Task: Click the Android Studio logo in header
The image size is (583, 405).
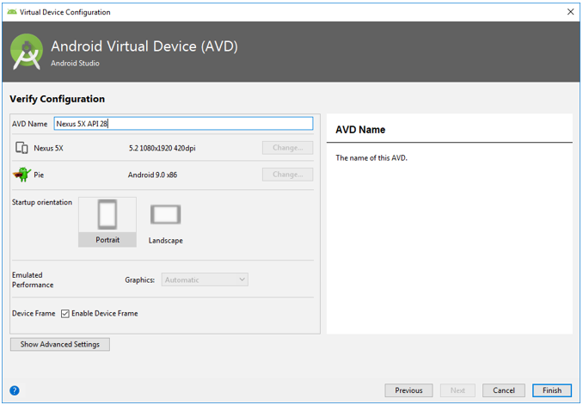Action: (27, 52)
